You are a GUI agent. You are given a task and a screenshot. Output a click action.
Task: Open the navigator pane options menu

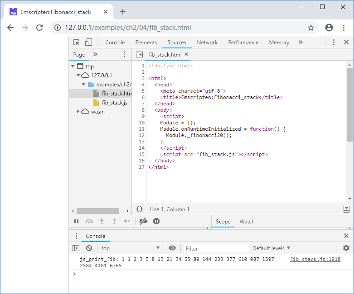[124, 55]
